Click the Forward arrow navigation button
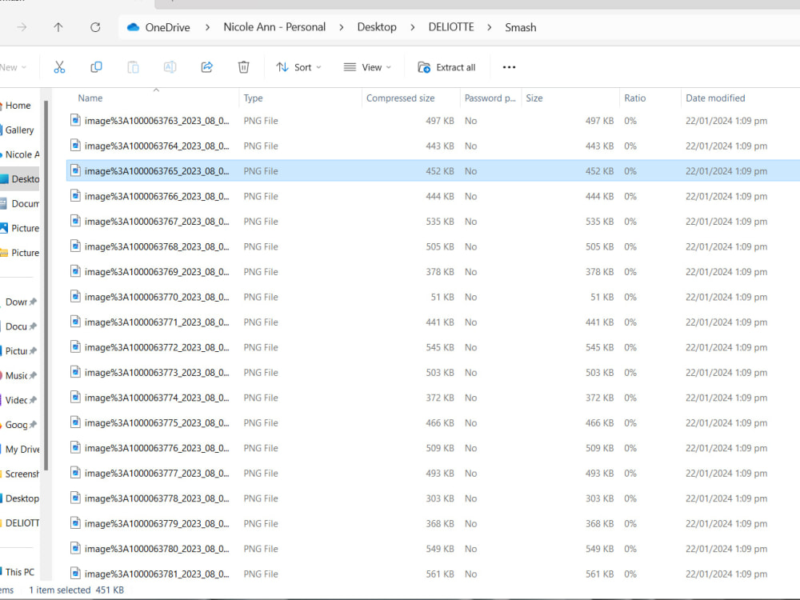The image size is (800, 600). click(x=22, y=27)
